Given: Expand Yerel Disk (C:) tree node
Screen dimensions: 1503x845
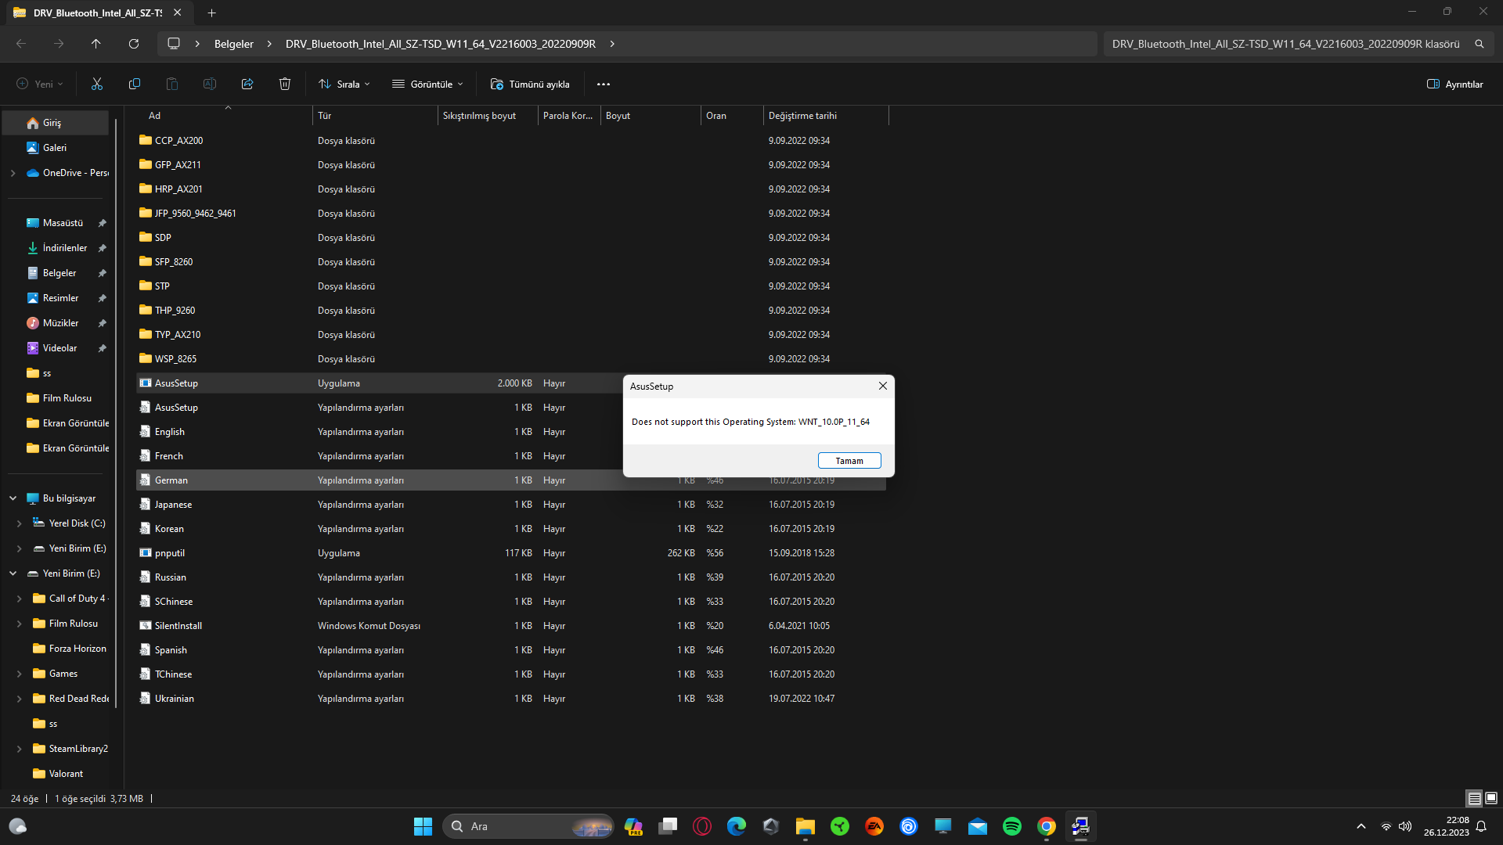Looking at the screenshot, I should [20, 523].
